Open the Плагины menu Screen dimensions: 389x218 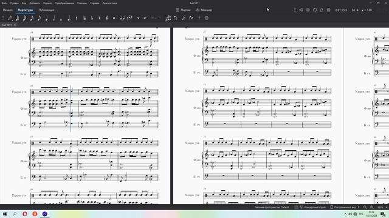82,3
